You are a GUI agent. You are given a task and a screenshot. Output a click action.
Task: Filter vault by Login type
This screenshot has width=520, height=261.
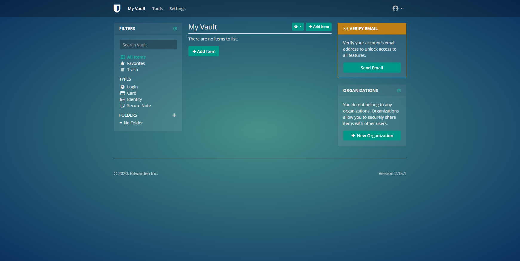(132, 87)
